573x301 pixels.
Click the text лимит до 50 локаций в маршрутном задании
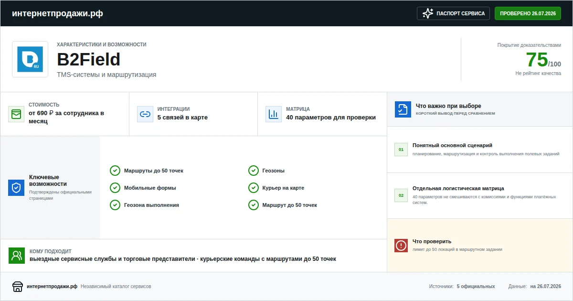tap(457, 249)
